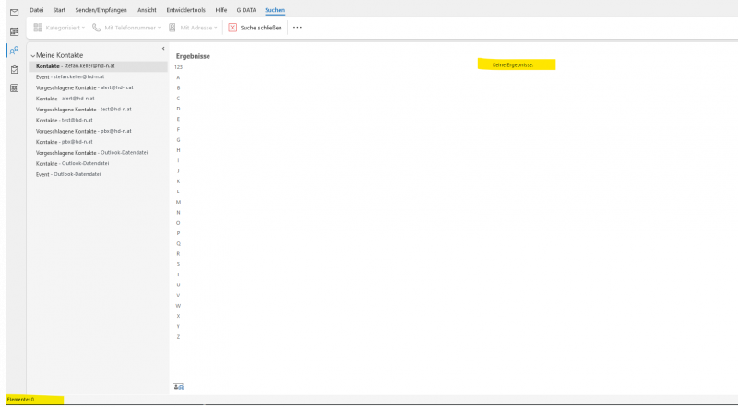Open the Mit Adresse dropdown
This screenshot has width=738, height=407.
point(194,28)
